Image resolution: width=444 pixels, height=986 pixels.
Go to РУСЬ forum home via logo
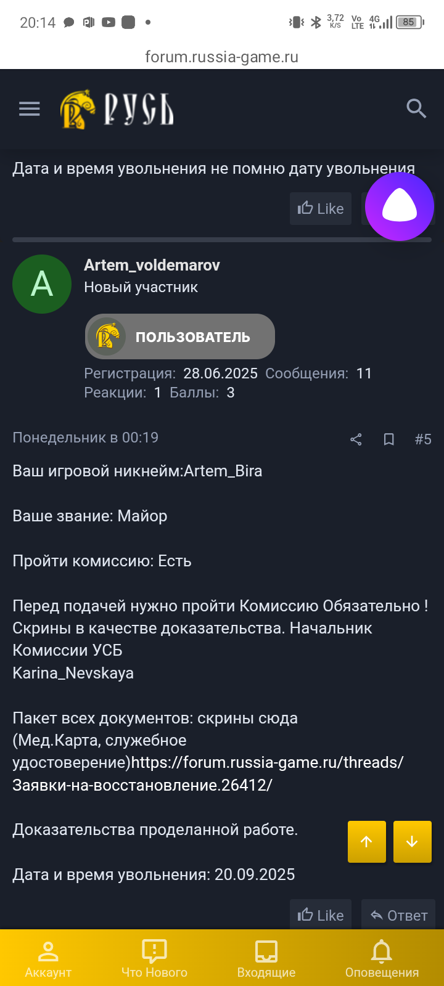pos(116,110)
